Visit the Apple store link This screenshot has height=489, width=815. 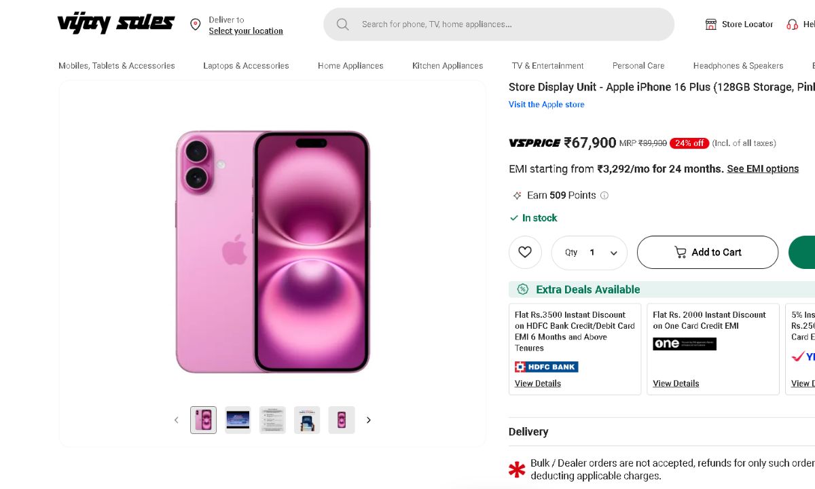[546, 105]
